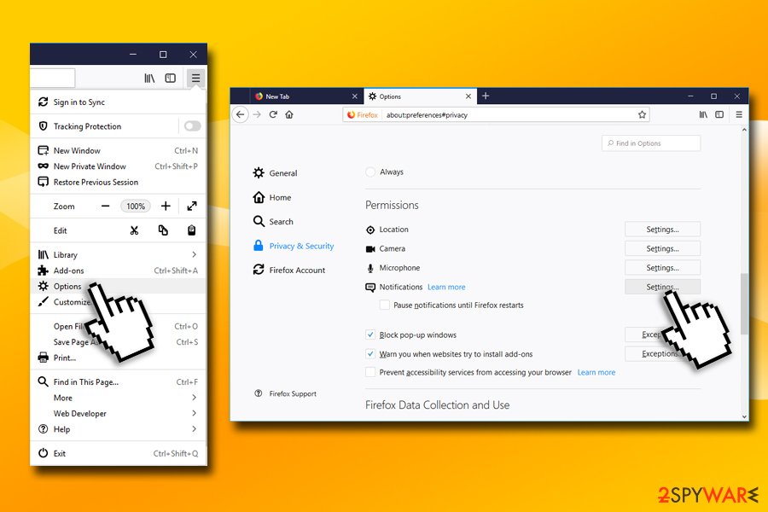The width and height of the screenshot is (768, 512).
Task: Open the Firefox Account category
Action: (x=289, y=270)
